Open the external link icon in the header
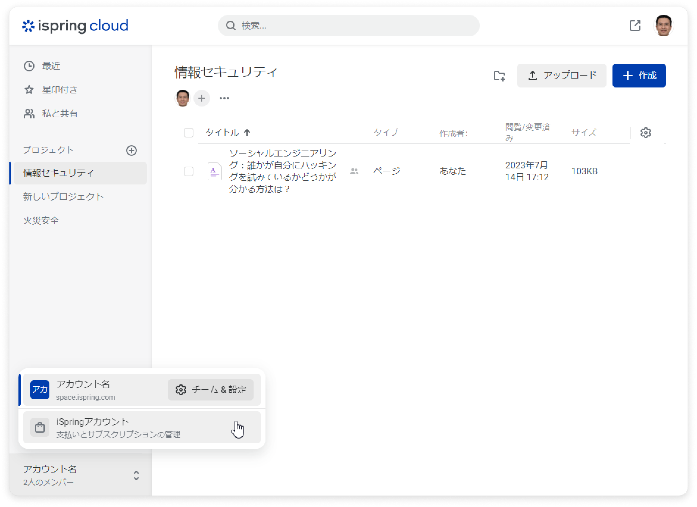Viewport: 697px width, 507px height. point(635,26)
